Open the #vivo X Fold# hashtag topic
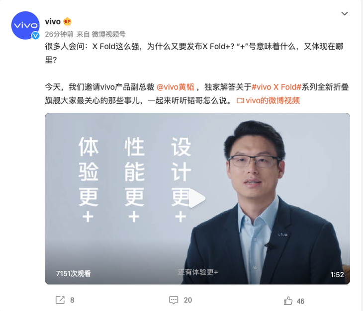The image size is (363, 311). click(276, 87)
